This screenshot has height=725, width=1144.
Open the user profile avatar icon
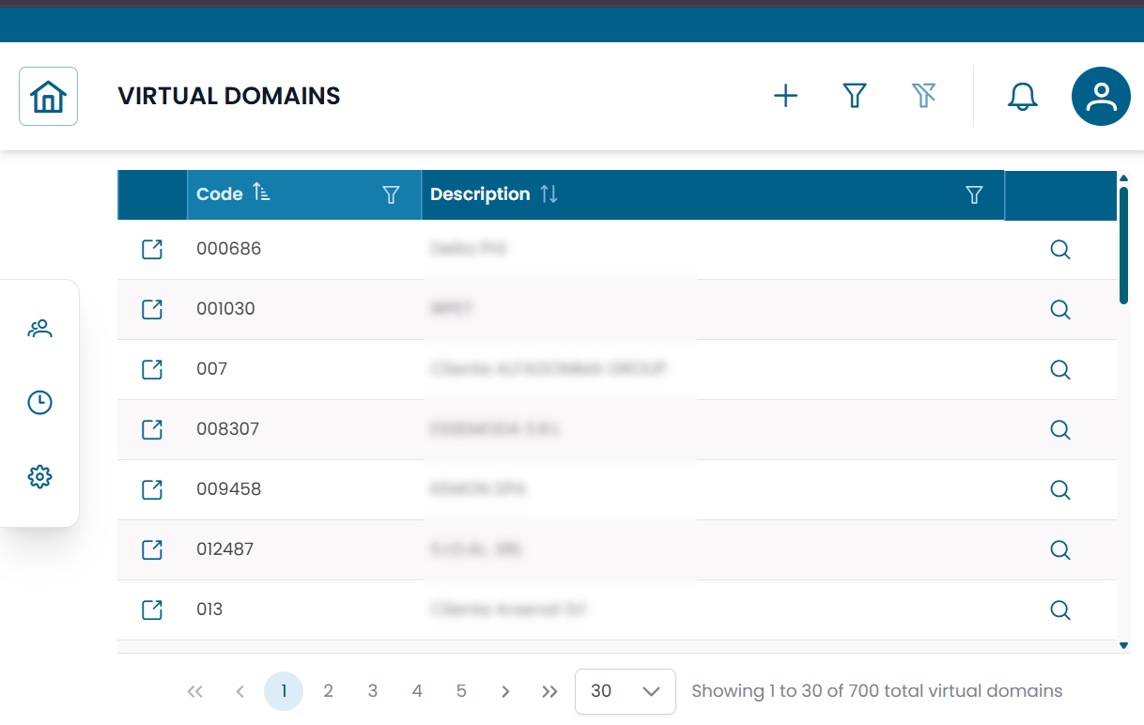click(x=1100, y=96)
